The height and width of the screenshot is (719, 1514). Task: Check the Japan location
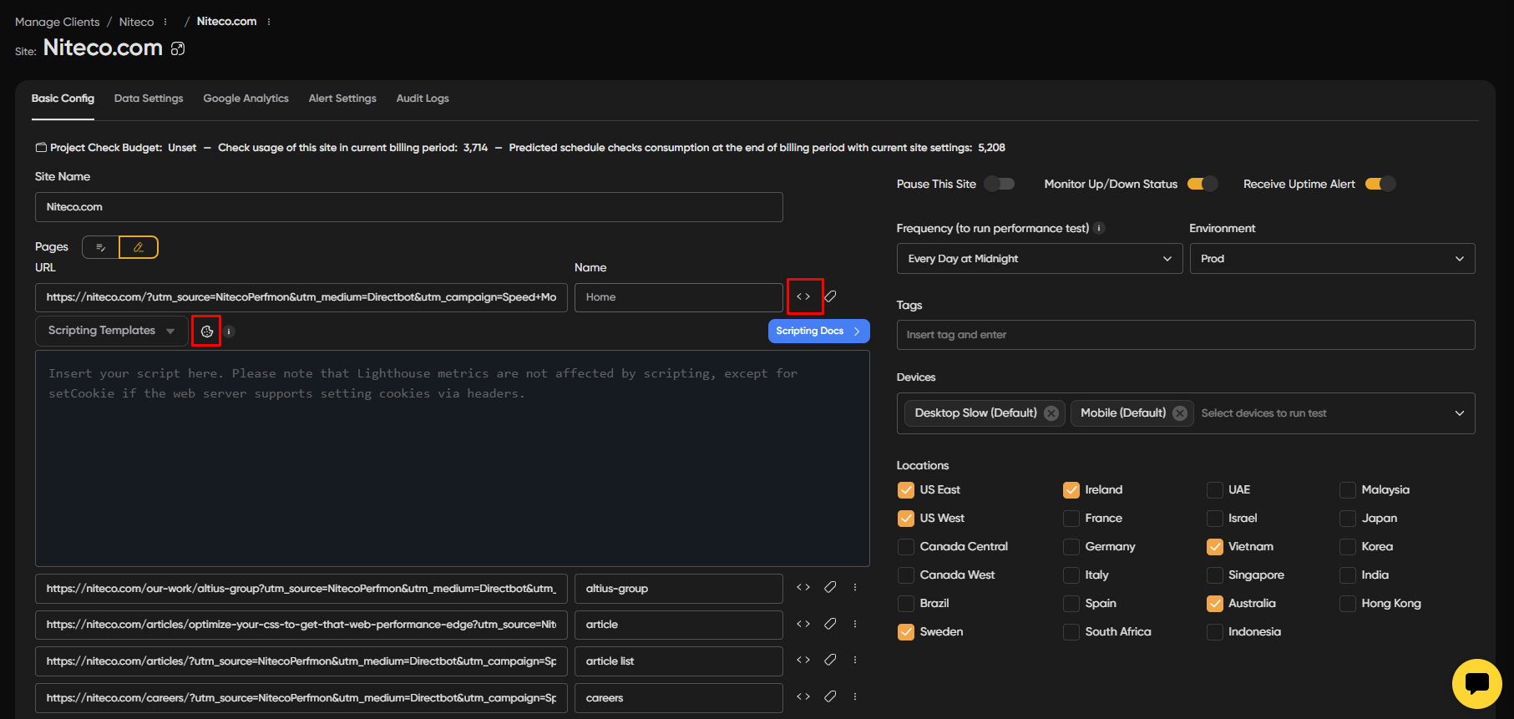1348,519
